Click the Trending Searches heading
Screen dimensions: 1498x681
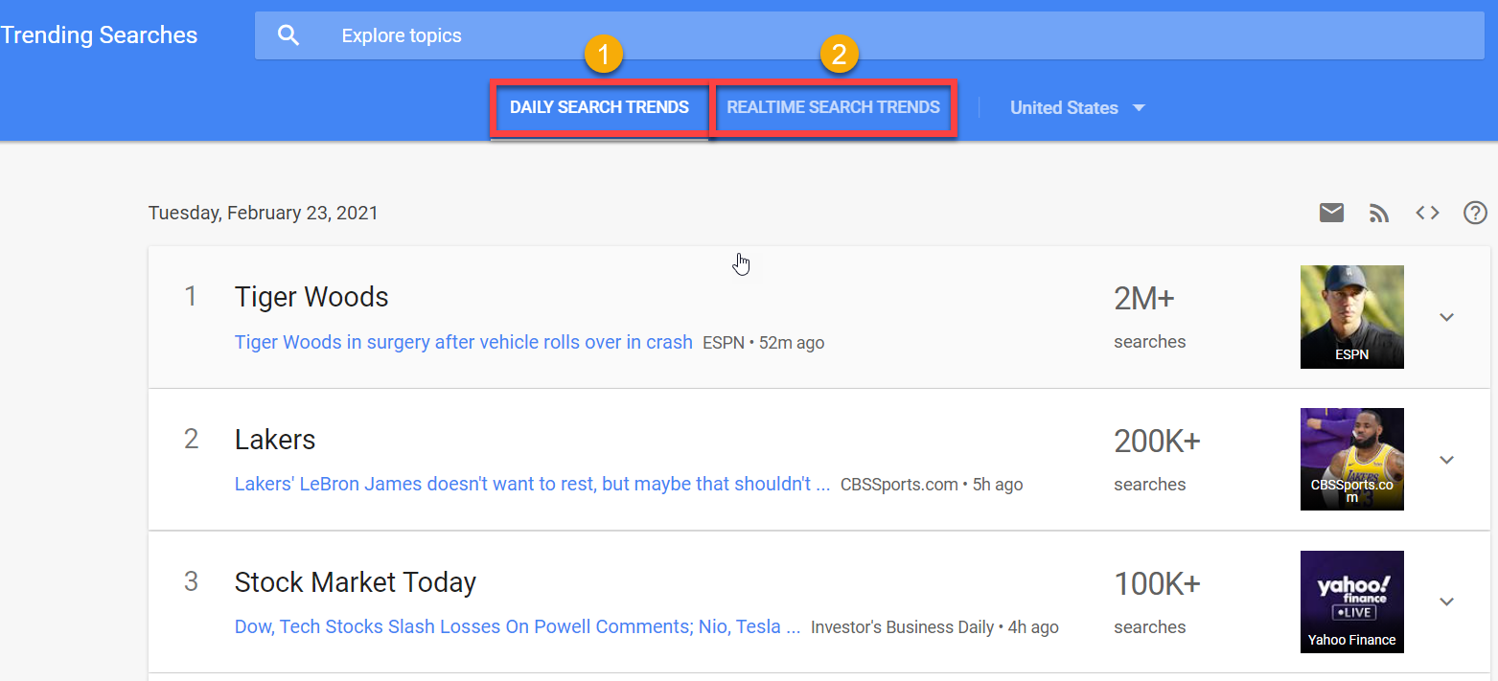pyautogui.click(x=99, y=35)
